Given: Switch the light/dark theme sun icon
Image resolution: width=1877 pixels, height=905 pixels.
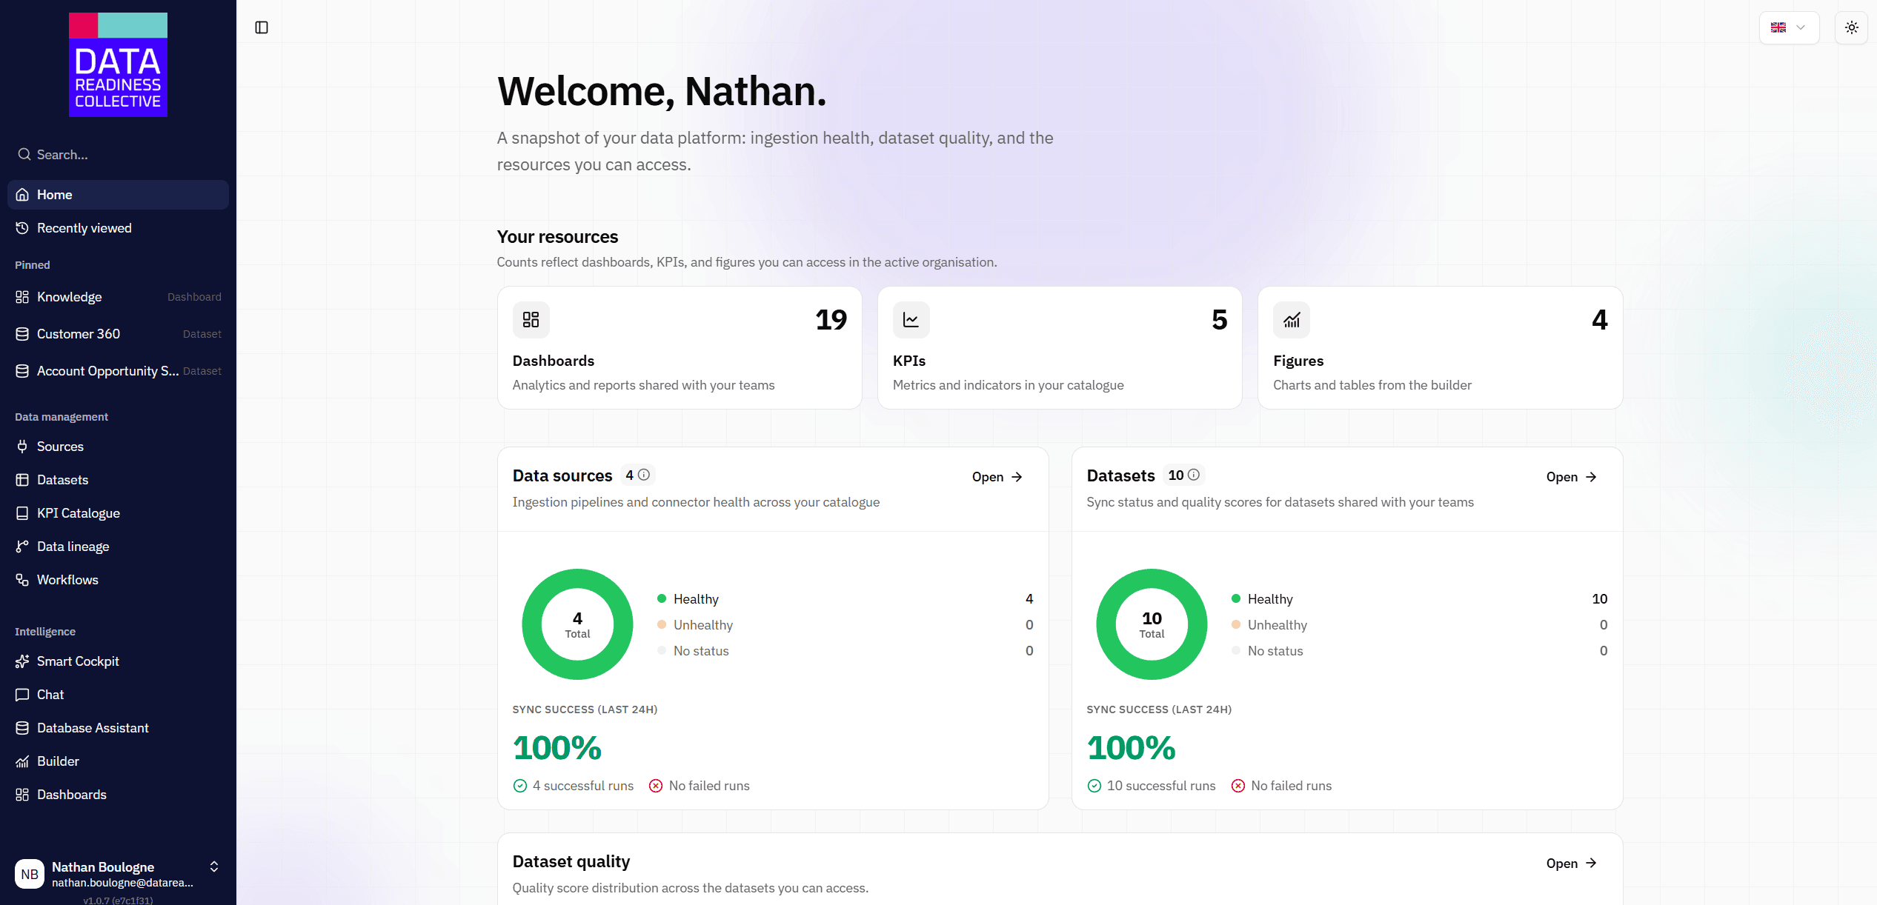Looking at the screenshot, I should click(1851, 27).
